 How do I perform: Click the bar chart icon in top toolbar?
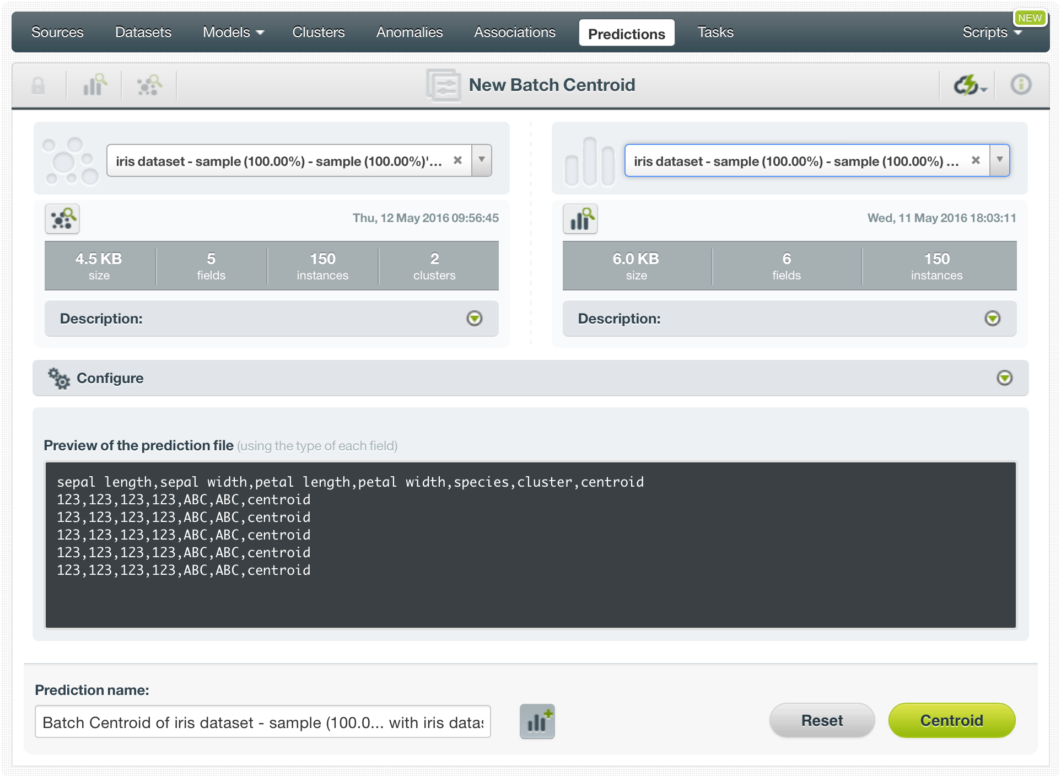[95, 84]
